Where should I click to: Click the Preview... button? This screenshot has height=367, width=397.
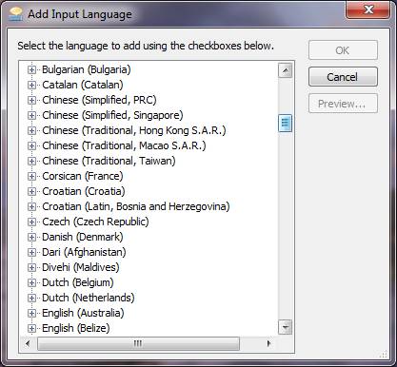(343, 104)
